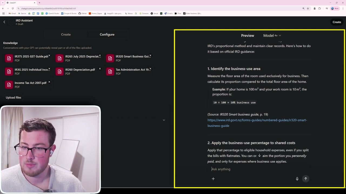Click the plus attach icon in preview chat
The image size is (346, 194).
pyautogui.click(x=213, y=179)
